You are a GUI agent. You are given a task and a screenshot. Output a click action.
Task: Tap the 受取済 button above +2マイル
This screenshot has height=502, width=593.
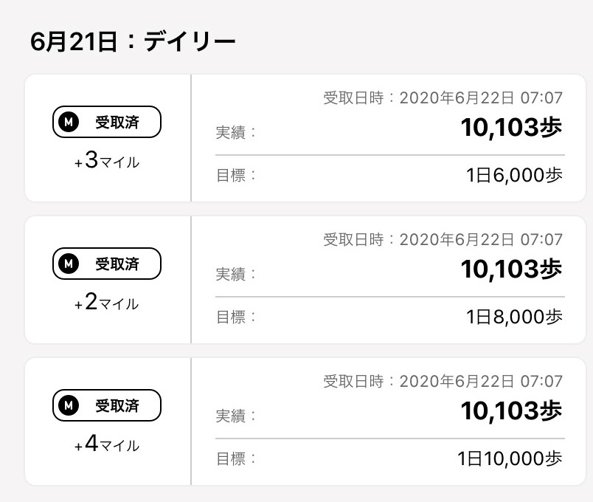pos(107,264)
